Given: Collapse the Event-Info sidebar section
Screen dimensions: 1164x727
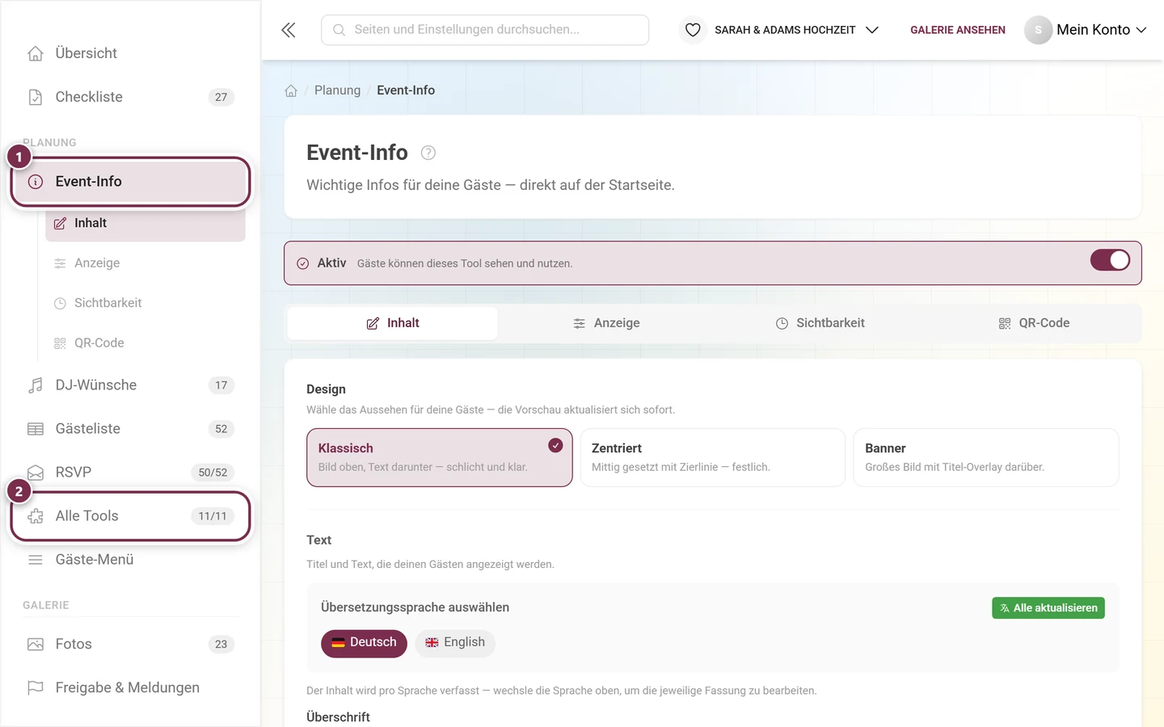Looking at the screenshot, I should pos(130,182).
